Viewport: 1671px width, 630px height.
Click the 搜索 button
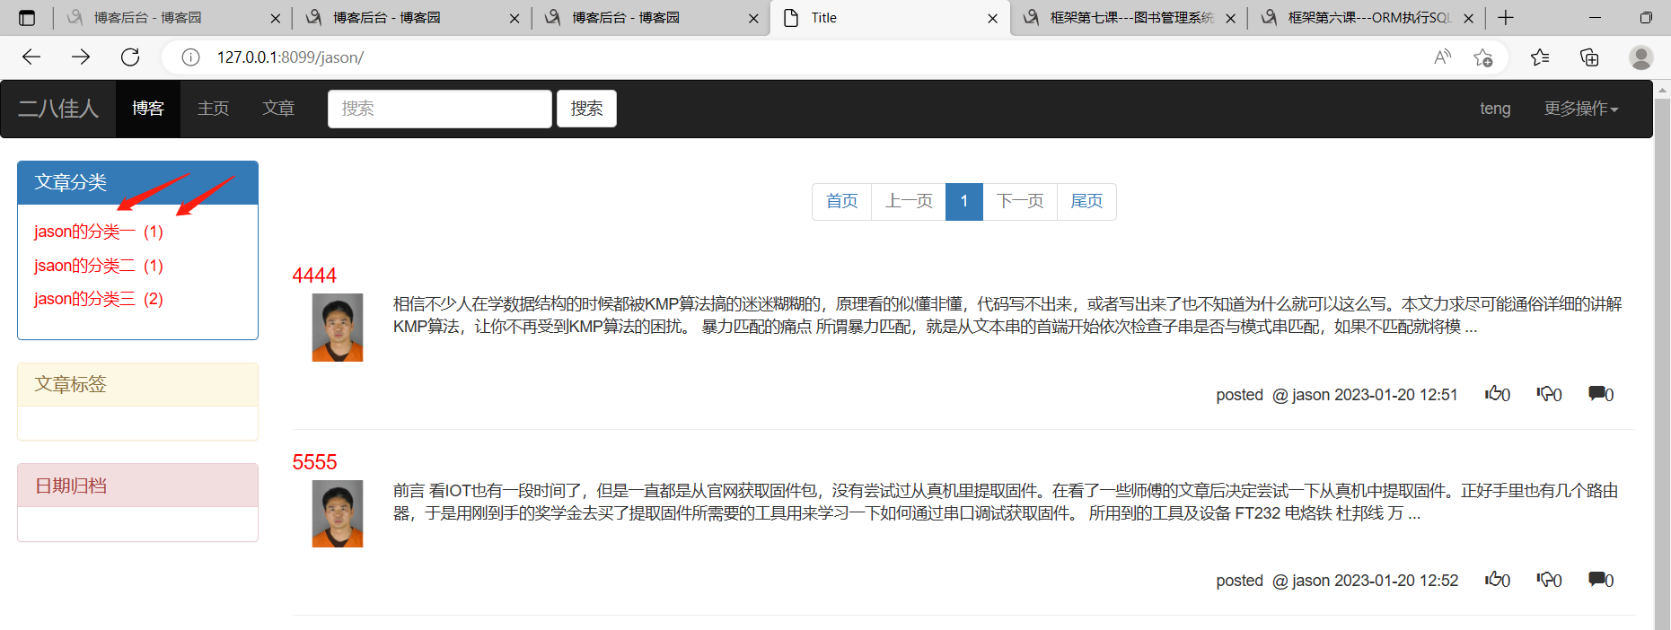586,109
